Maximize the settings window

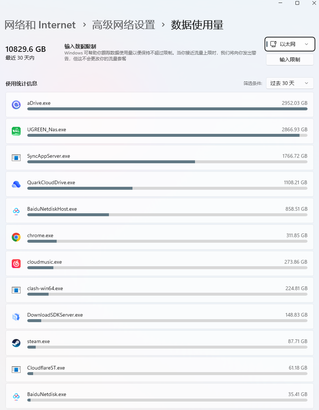pyautogui.click(x=297, y=3)
